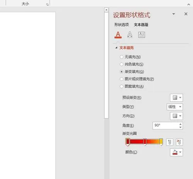Open the Text Effects icon tab
Screen dimensions: 193x179
pyautogui.click(x=130, y=35)
